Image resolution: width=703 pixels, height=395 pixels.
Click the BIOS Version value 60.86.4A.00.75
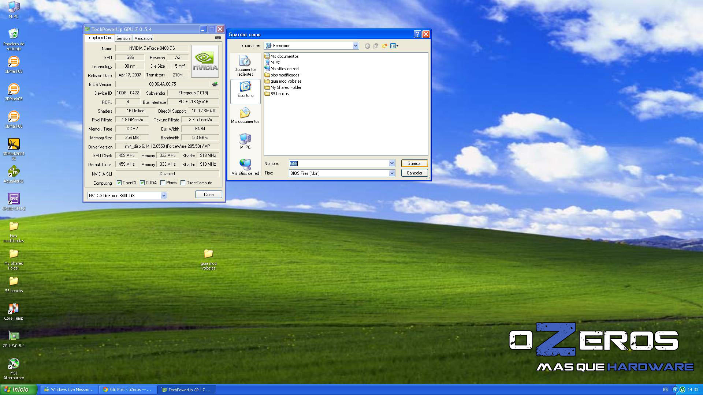[x=163, y=84]
